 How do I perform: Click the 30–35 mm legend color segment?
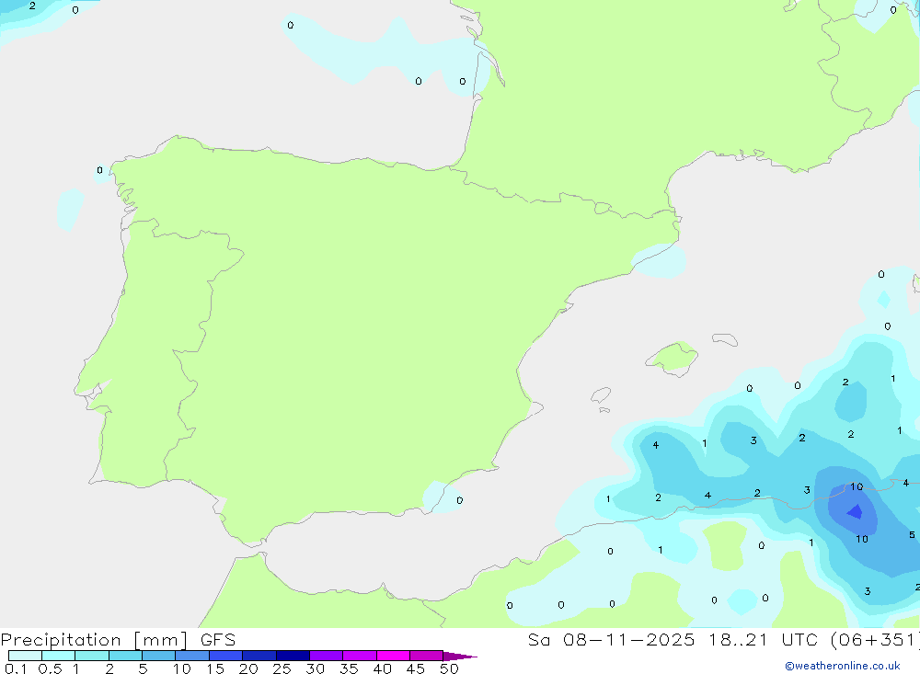pos(326,656)
